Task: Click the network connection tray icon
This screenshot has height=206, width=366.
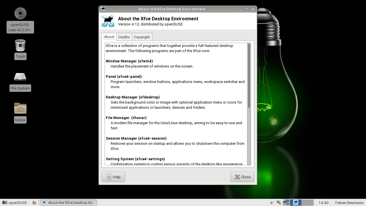Action: pyautogui.click(x=279, y=203)
